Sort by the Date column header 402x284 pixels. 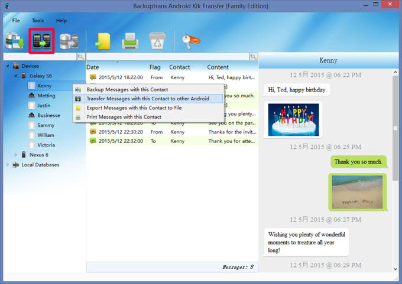[93, 67]
